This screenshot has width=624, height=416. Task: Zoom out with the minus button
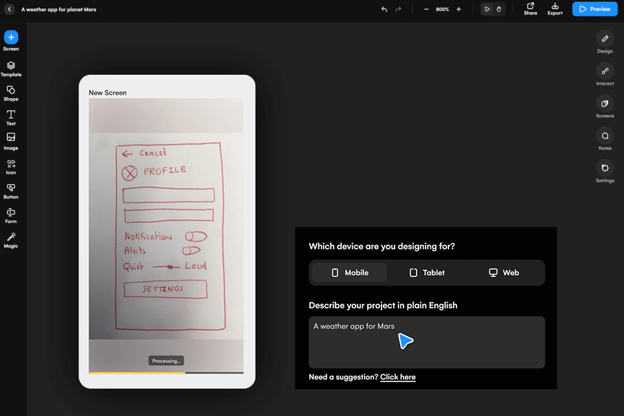[426, 9]
